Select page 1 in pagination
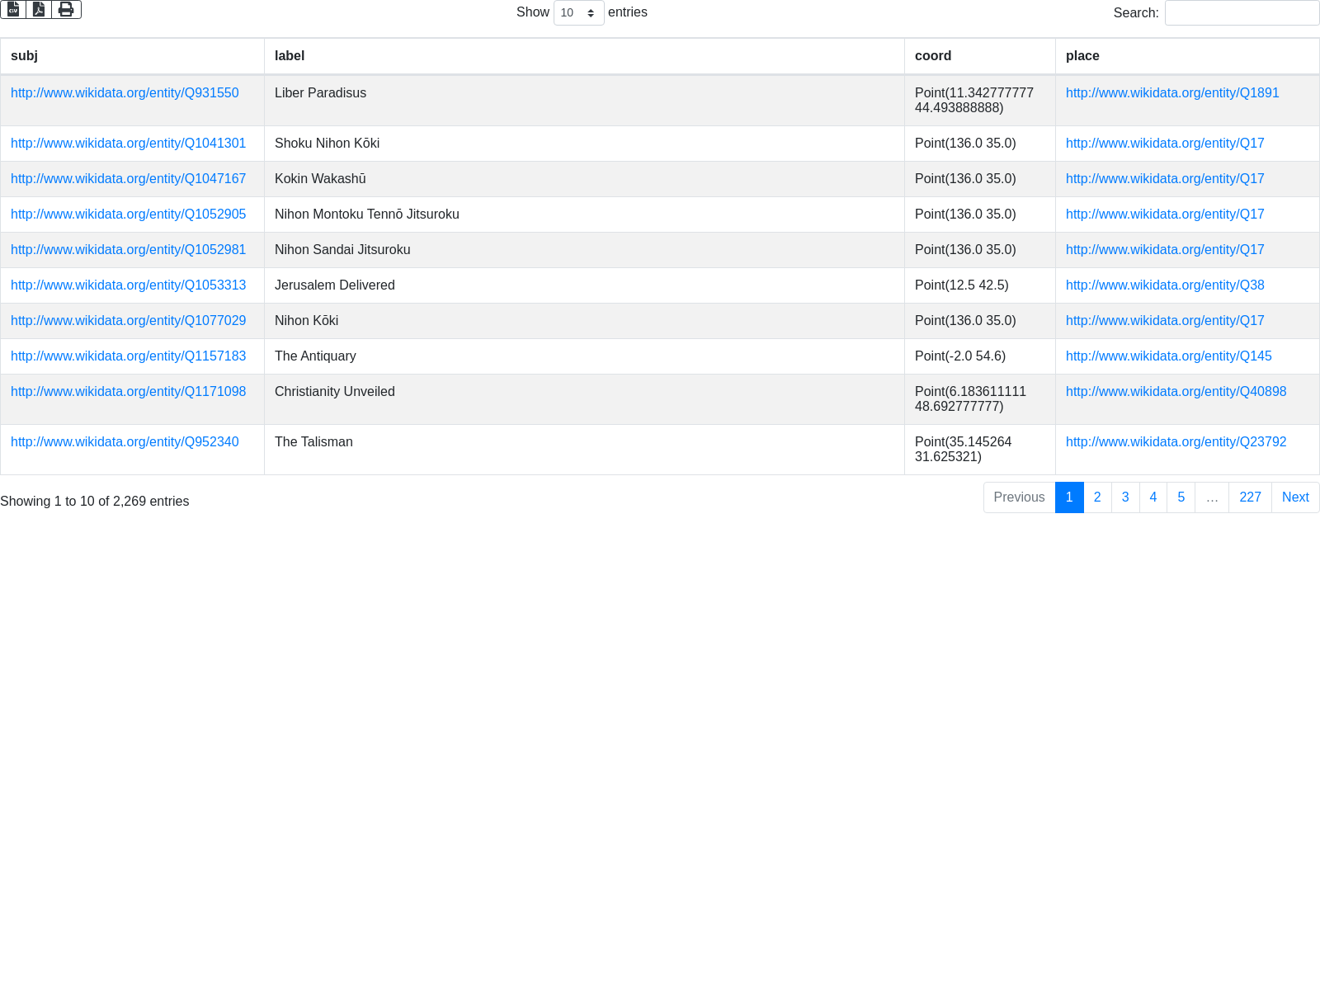The height and width of the screenshot is (990, 1320). (1069, 497)
